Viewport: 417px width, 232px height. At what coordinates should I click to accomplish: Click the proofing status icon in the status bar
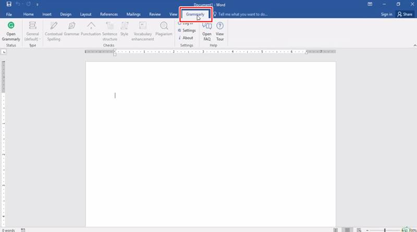click(x=23, y=230)
